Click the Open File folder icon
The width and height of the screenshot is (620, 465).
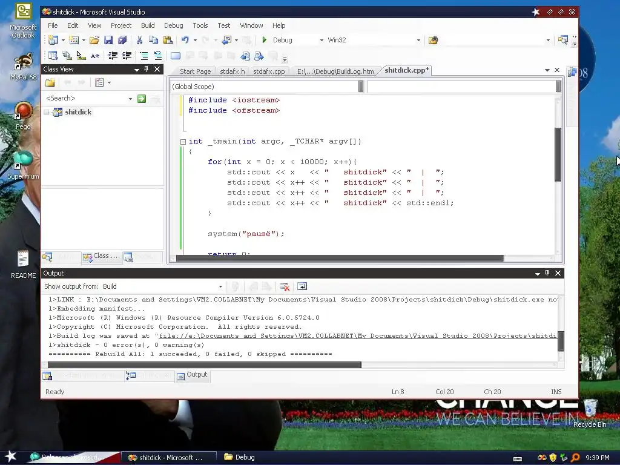point(94,40)
